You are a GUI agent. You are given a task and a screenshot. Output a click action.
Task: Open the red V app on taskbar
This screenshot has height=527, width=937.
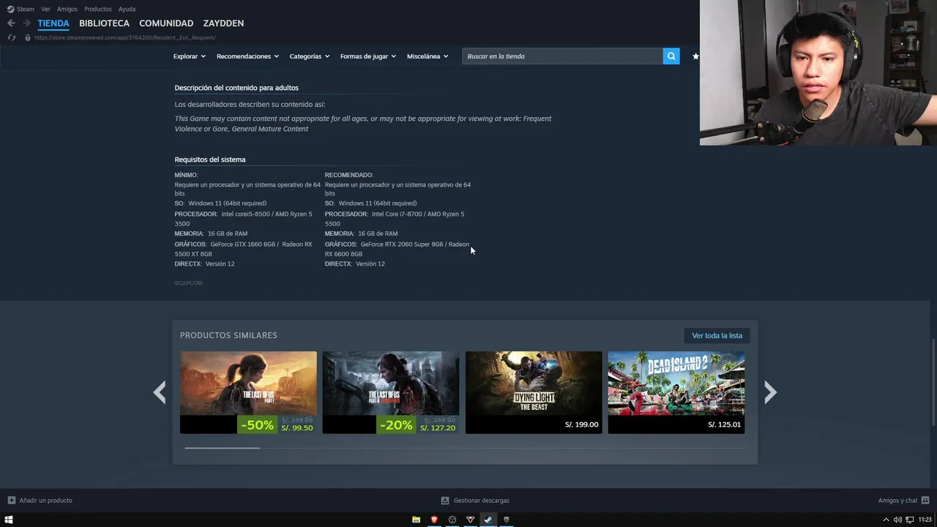tap(470, 520)
